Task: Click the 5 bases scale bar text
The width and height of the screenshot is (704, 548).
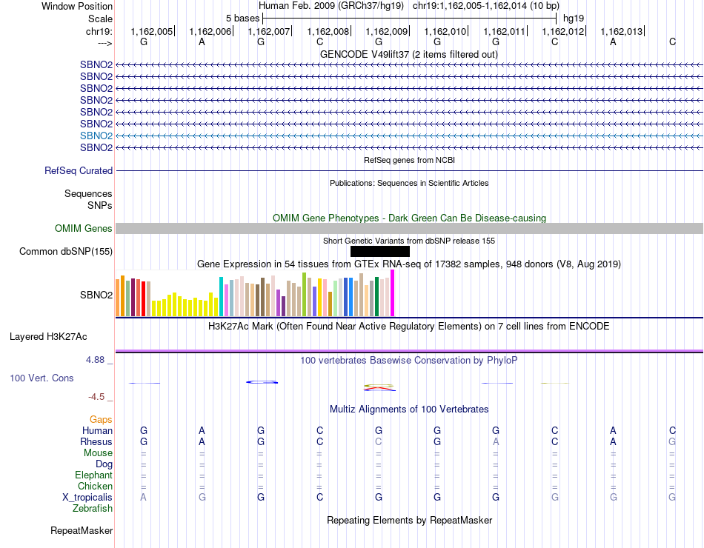Action: tap(242, 19)
